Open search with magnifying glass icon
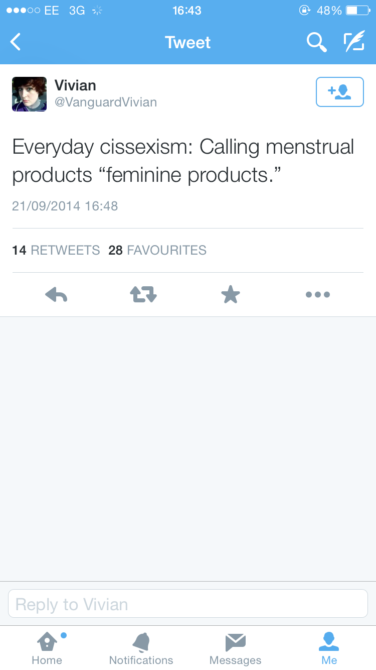 pos(316,43)
